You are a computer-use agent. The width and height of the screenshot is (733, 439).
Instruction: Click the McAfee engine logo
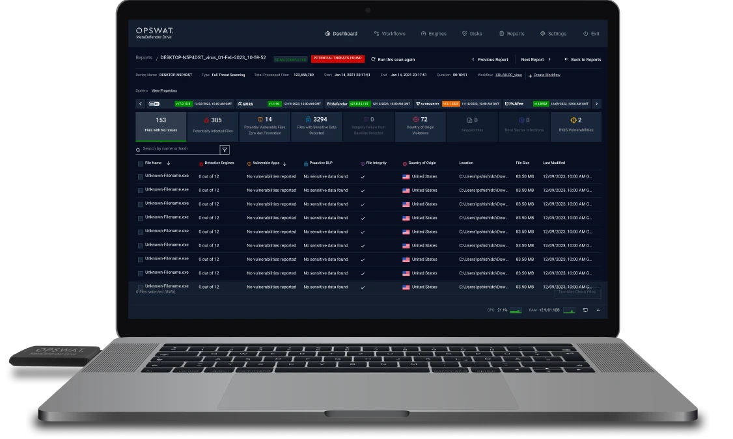(x=514, y=103)
